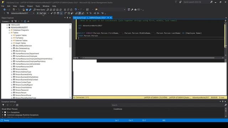Open the View menu
Viewport: 228px width, 128px height.
[x=15, y=6]
